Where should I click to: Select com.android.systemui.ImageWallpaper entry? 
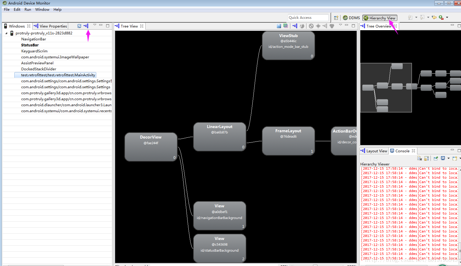click(55, 57)
